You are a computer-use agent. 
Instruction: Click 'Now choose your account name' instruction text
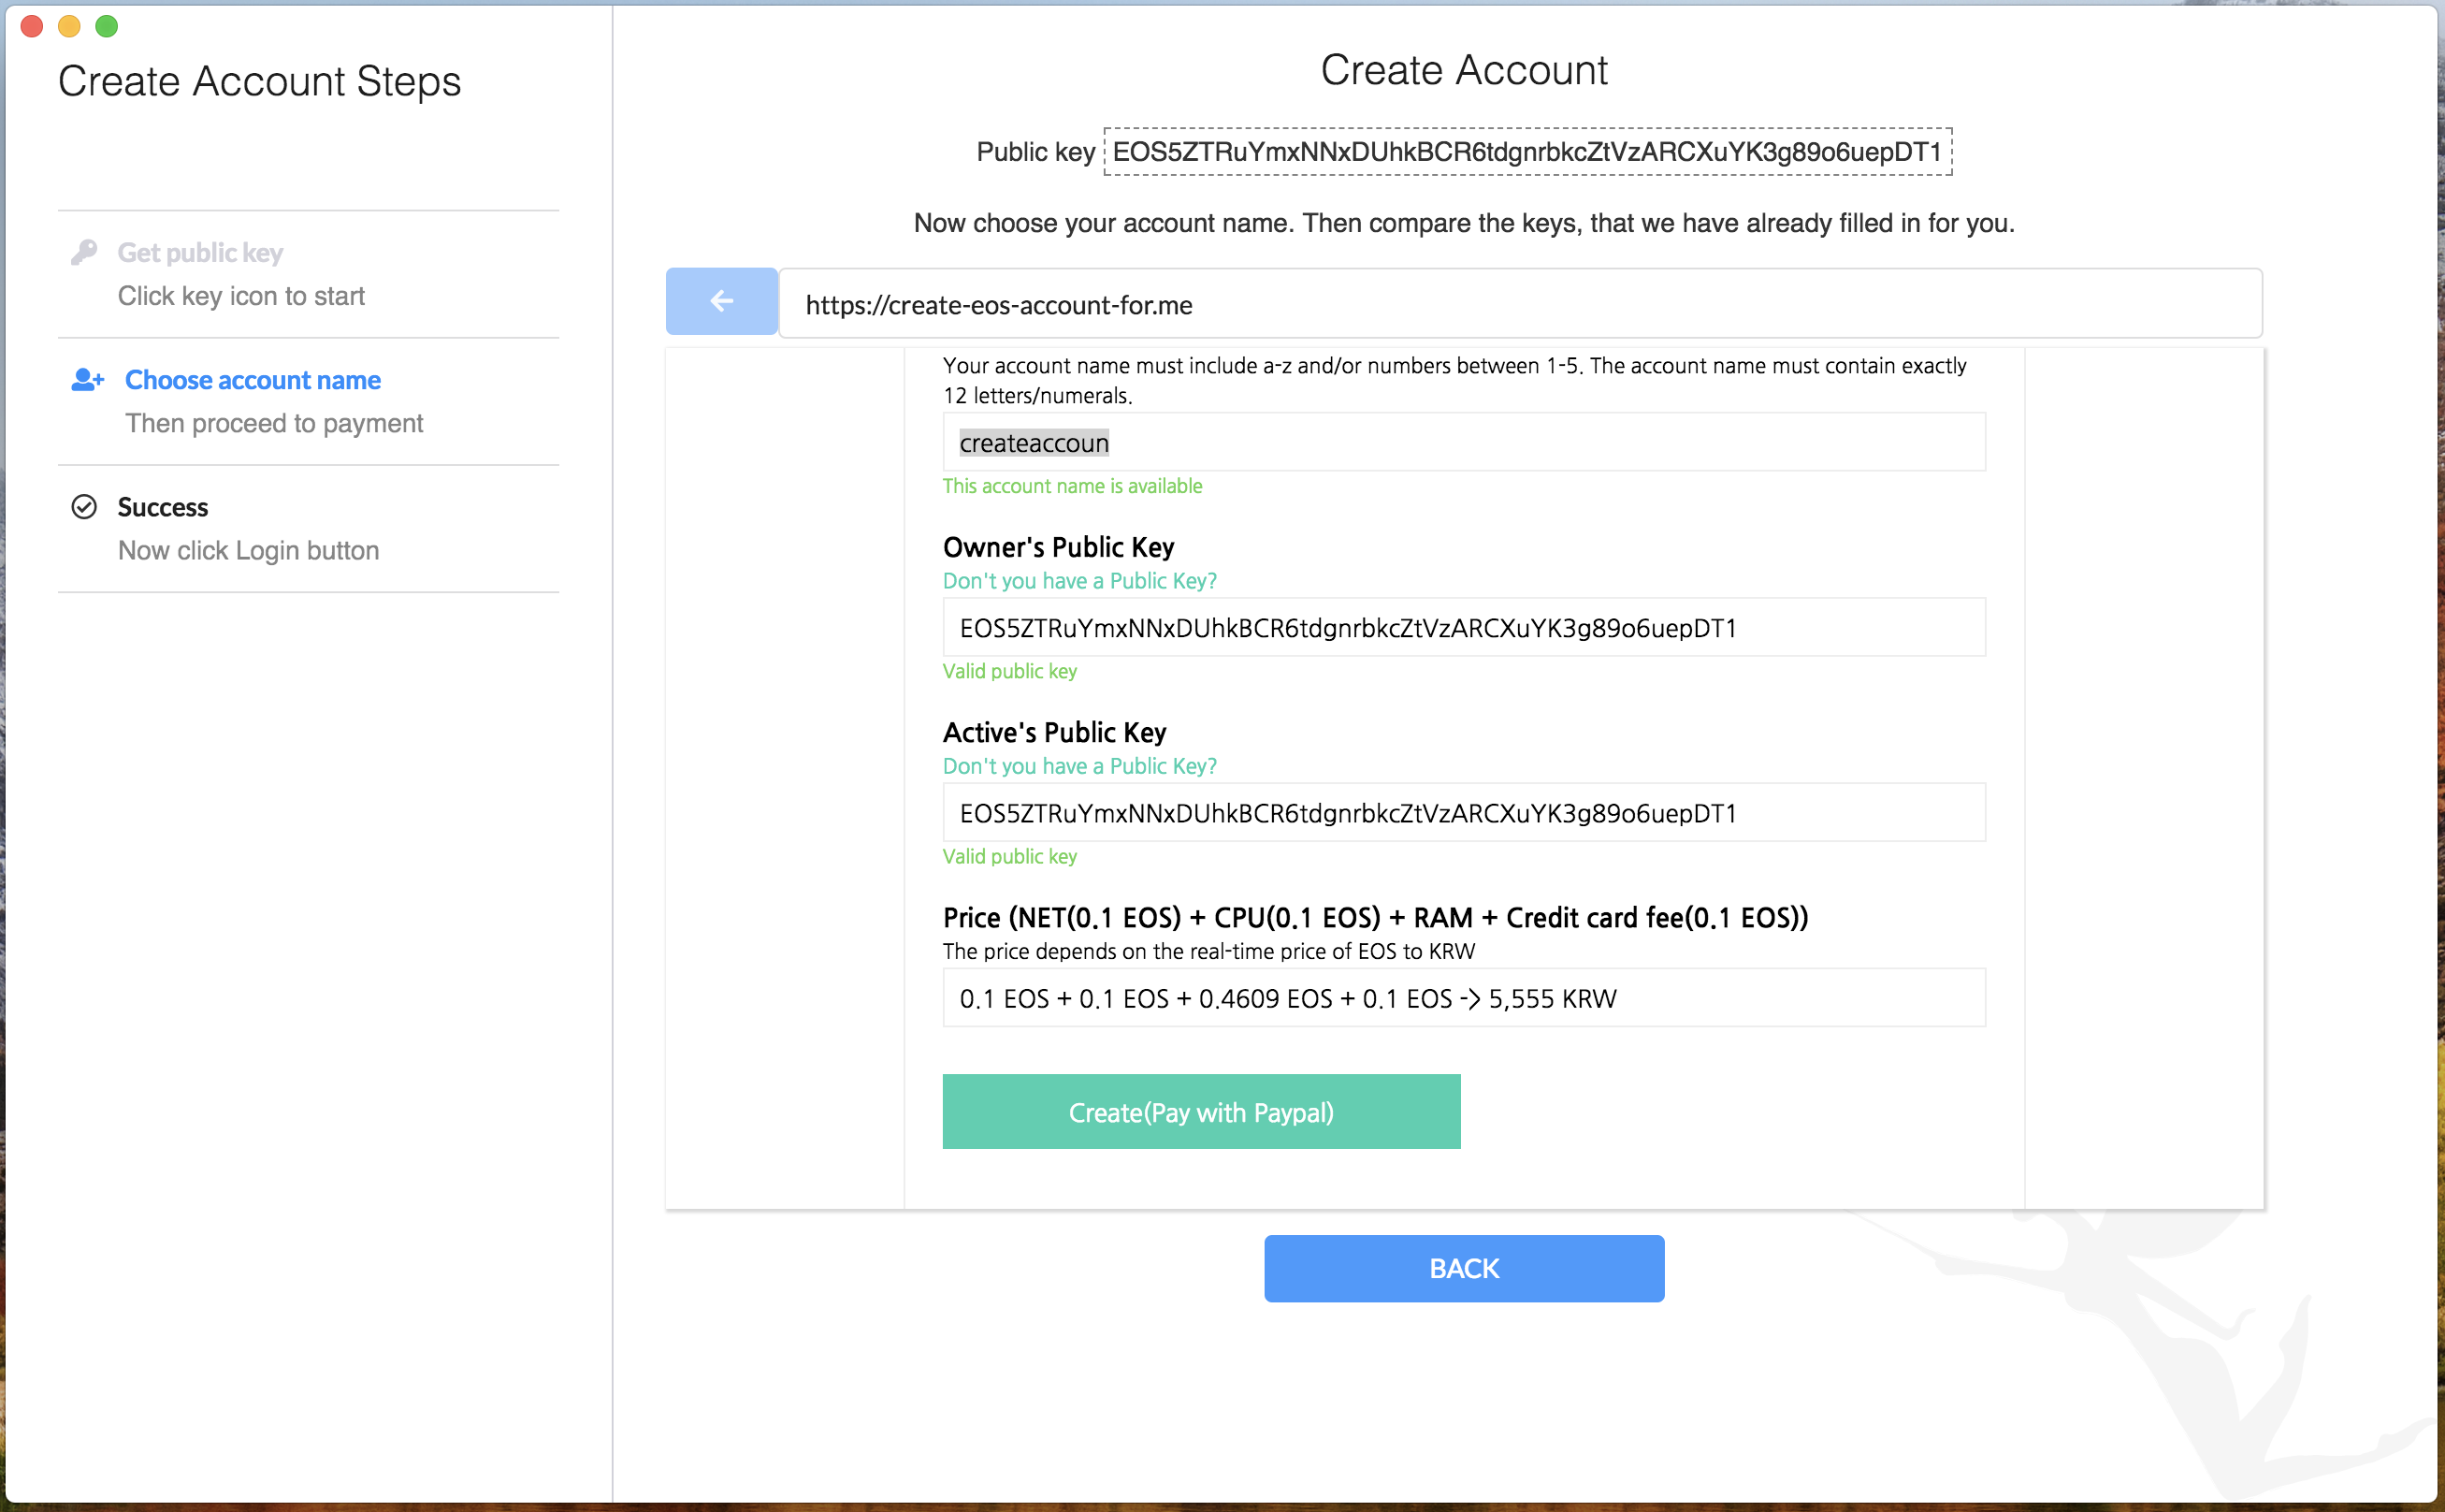point(1465,223)
